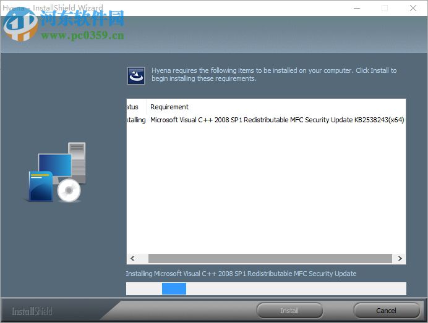Select the Status column header
This screenshot has height=323, width=428.
point(132,107)
